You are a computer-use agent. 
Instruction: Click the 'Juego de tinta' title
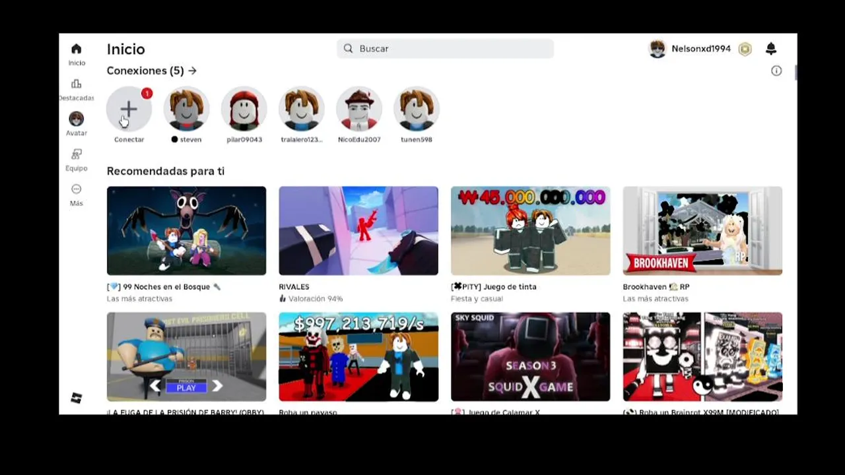(494, 287)
